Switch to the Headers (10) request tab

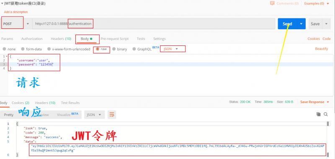click(x=61, y=39)
